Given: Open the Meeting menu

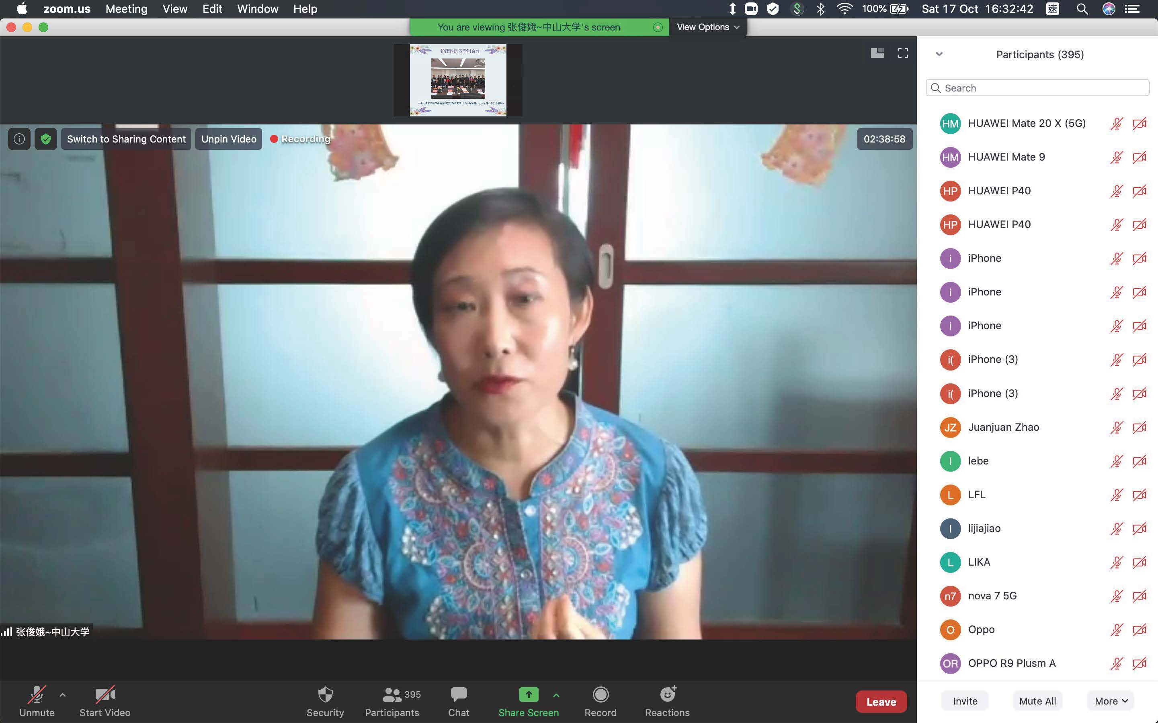Looking at the screenshot, I should point(126,9).
